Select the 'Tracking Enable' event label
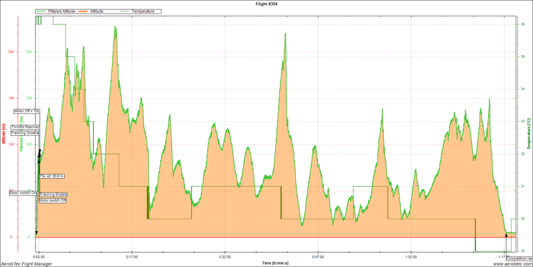This screenshot has width=533, height=267. click(54, 194)
